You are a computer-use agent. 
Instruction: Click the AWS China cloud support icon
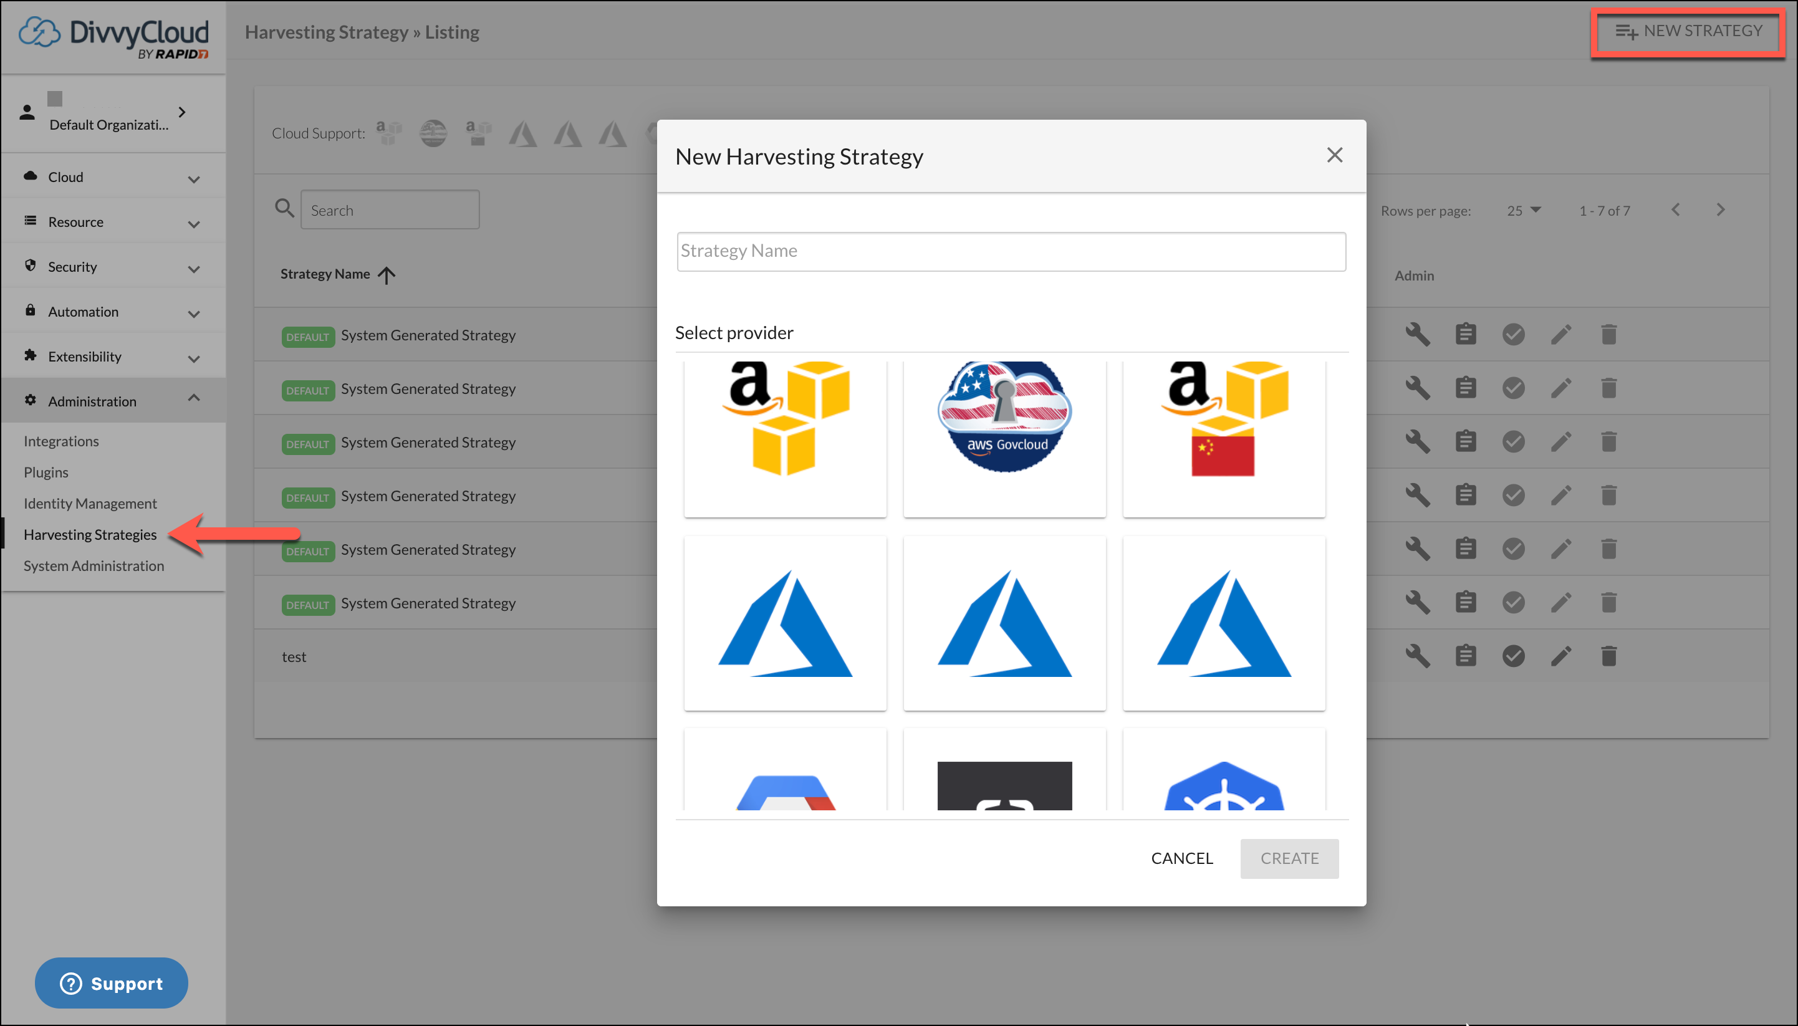[x=478, y=133]
